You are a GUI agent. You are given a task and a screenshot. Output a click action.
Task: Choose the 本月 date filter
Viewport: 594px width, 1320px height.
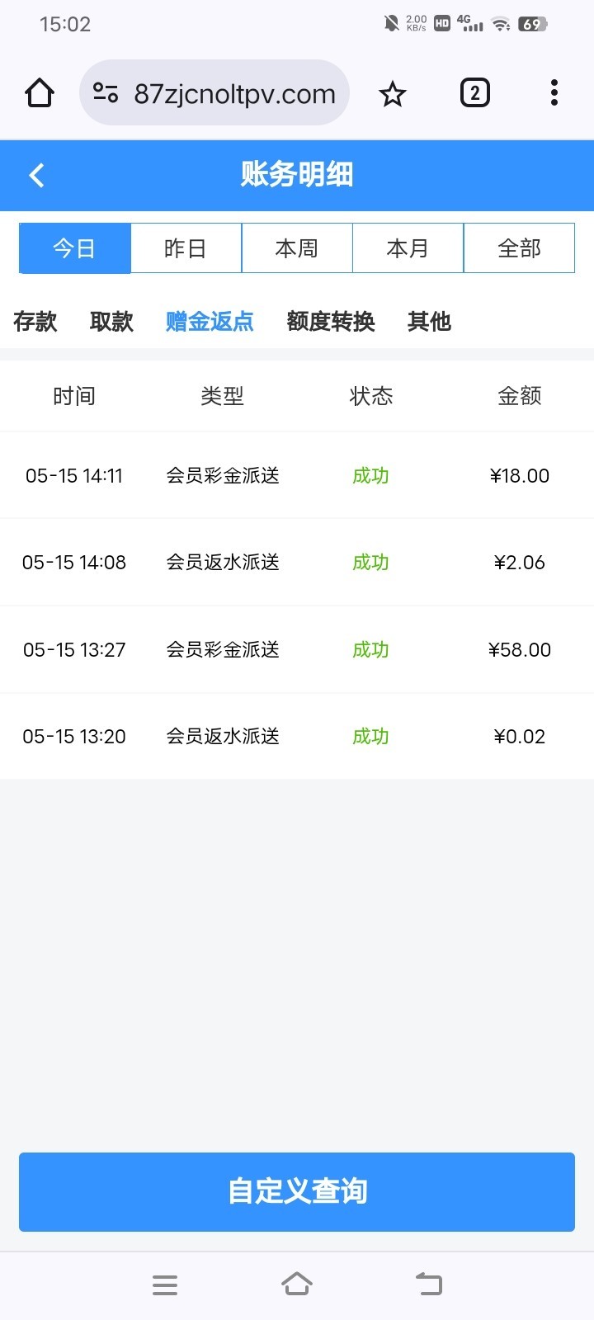408,248
